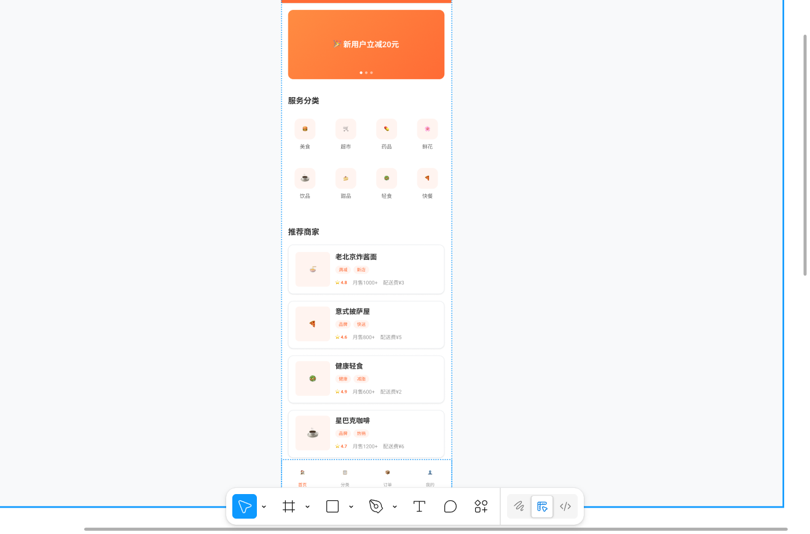Expand the shape tool options

[351, 506]
